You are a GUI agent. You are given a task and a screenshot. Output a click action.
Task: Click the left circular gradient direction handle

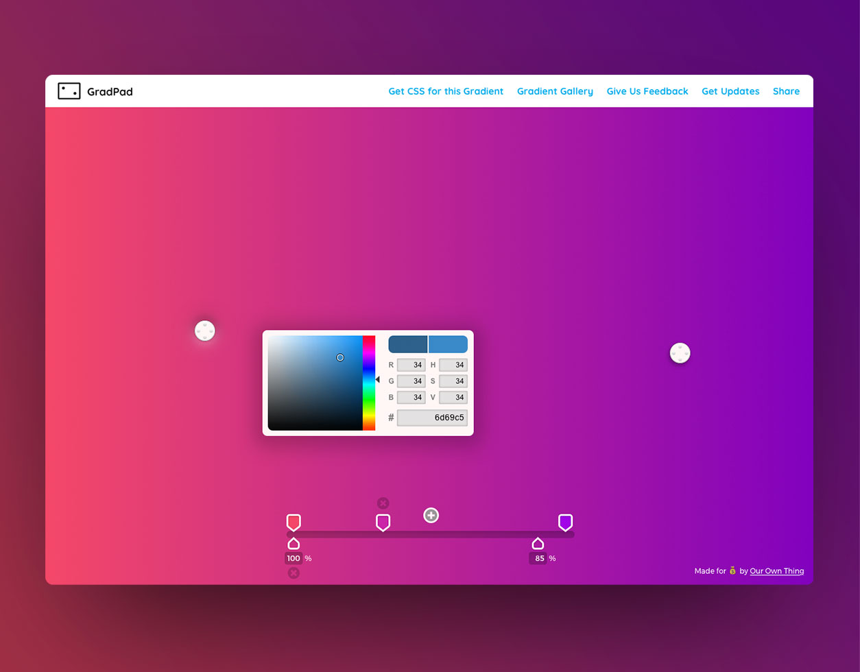tap(204, 331)
